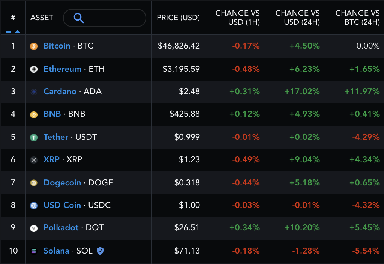
Task: Click the Polkadot logo icon
Action: 34,228
